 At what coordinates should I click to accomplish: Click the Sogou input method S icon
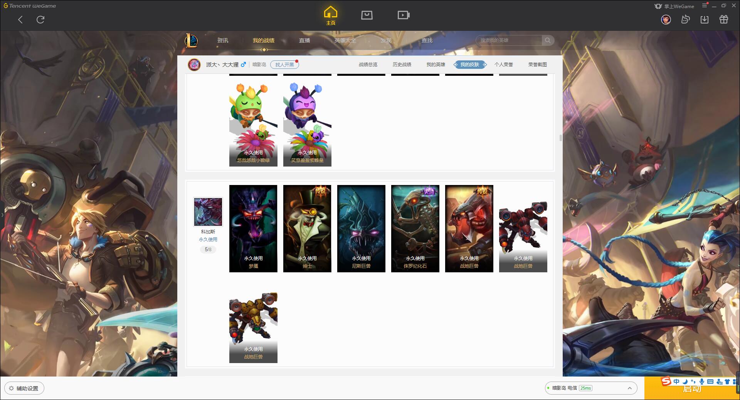tap(666, 381)
